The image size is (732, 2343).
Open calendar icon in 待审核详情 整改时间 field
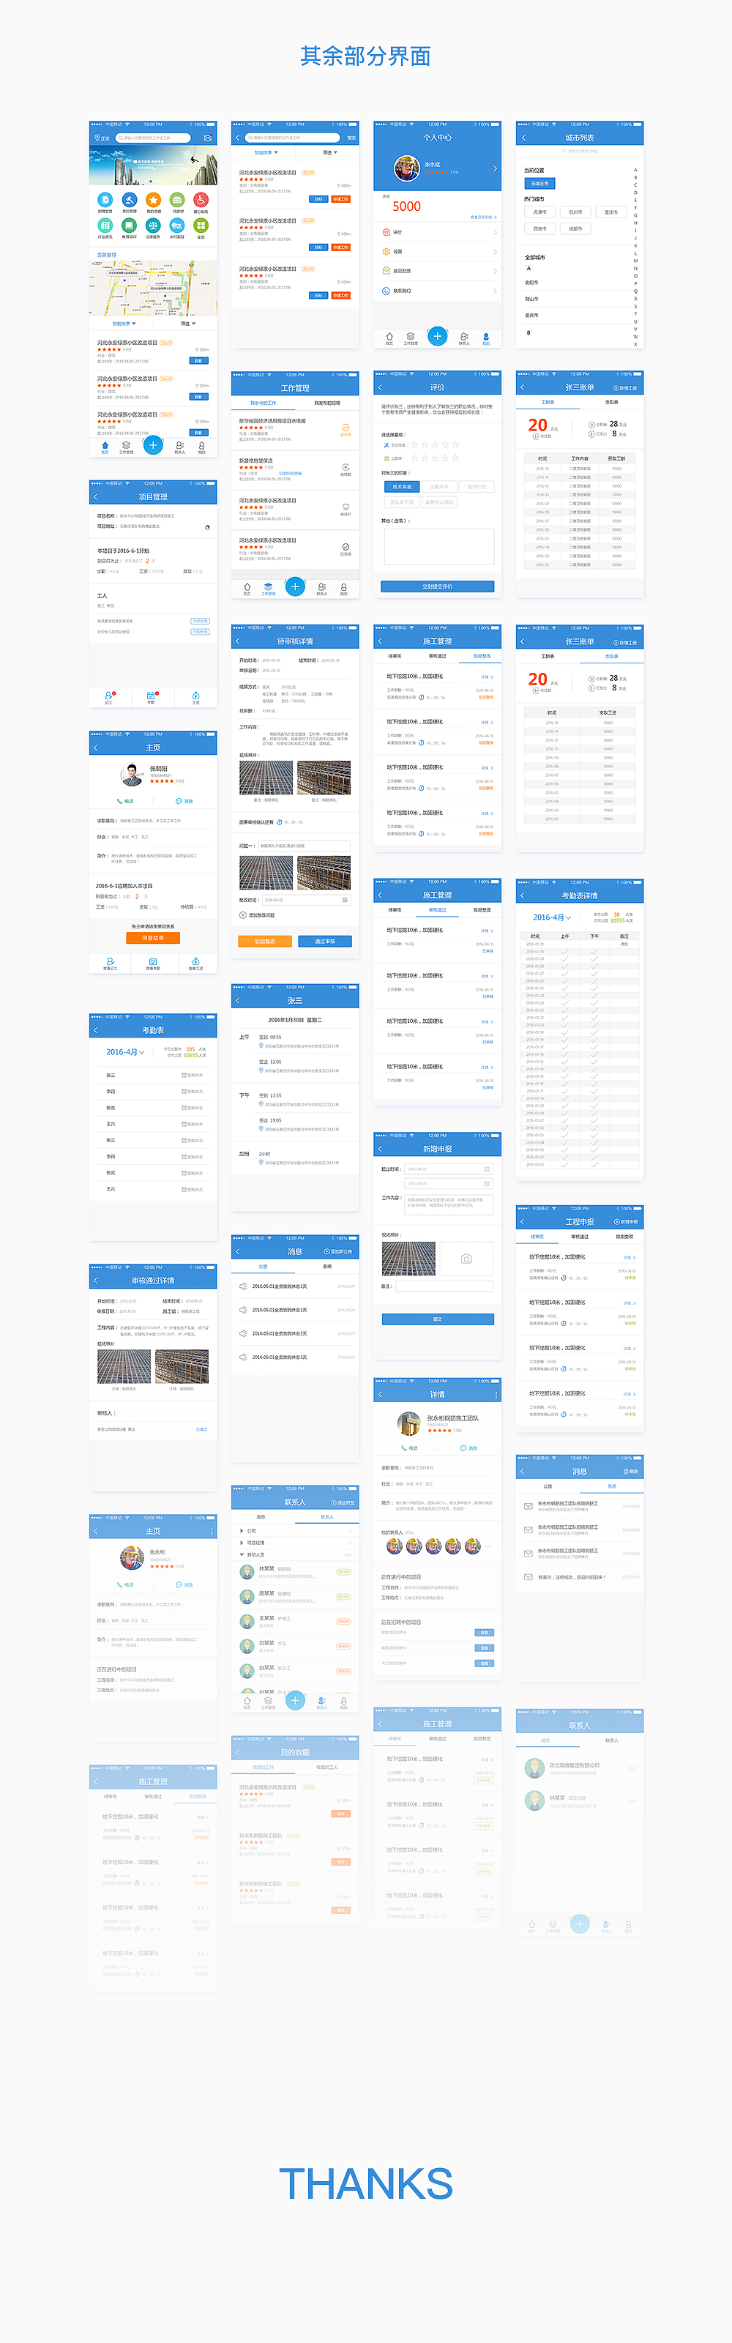pyautogui.click(x=345, y=900)
